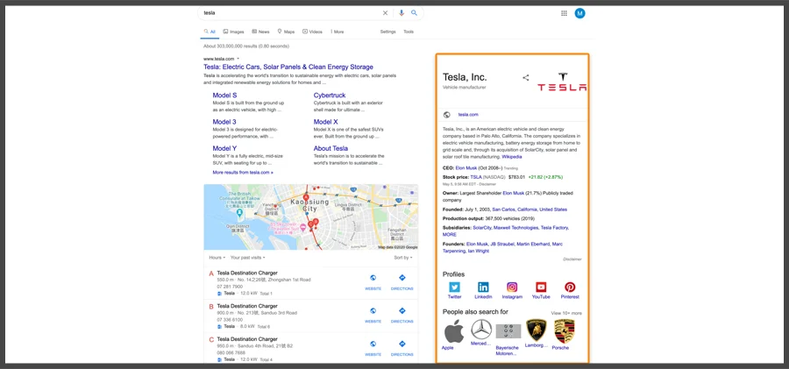This screenshot has width=789, height=369.
Task: Select the Porsche logo thumbnail
Action: 565,331
